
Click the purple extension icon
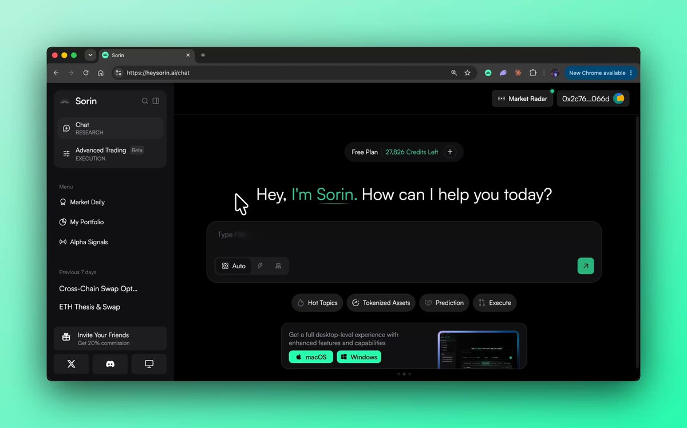(x=503, y=73)
